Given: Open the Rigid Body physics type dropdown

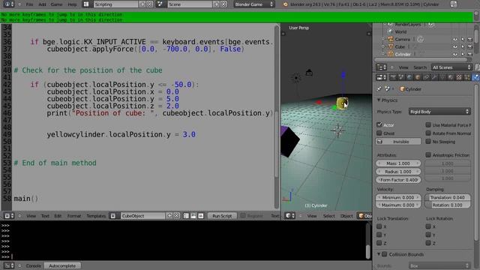Looking at the screenshot, I should [439, 112].
